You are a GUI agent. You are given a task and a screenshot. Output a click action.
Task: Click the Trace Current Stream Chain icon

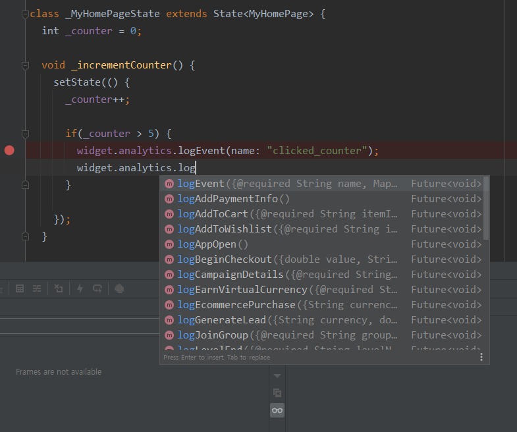[x=38, y=288]
